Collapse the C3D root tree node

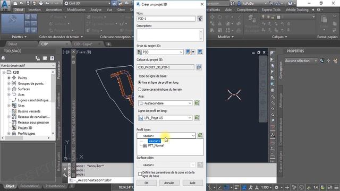(4, 72)
